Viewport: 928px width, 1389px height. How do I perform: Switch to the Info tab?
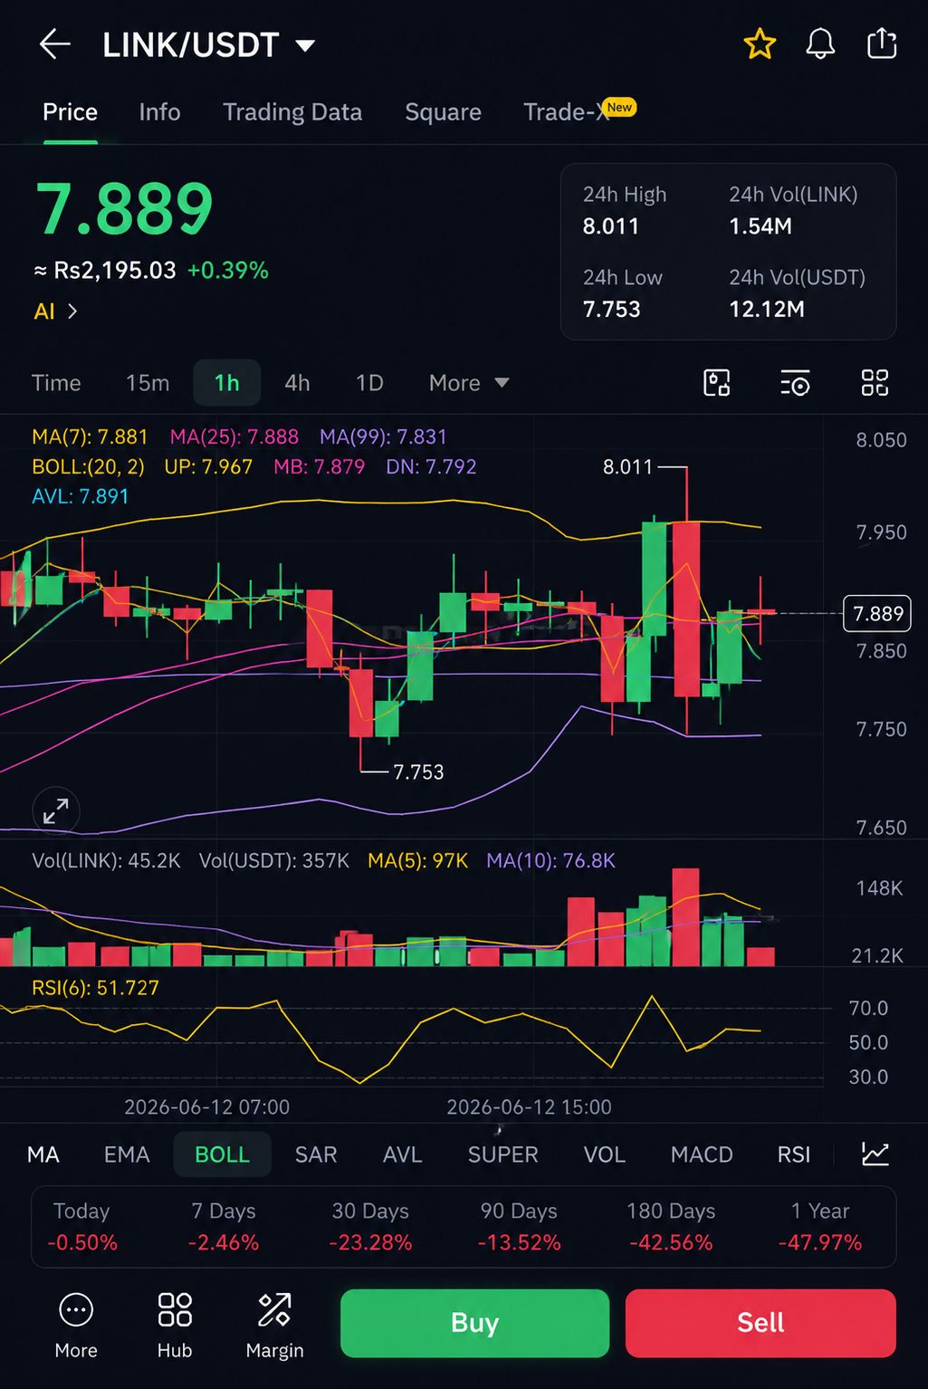click(159, 112)
